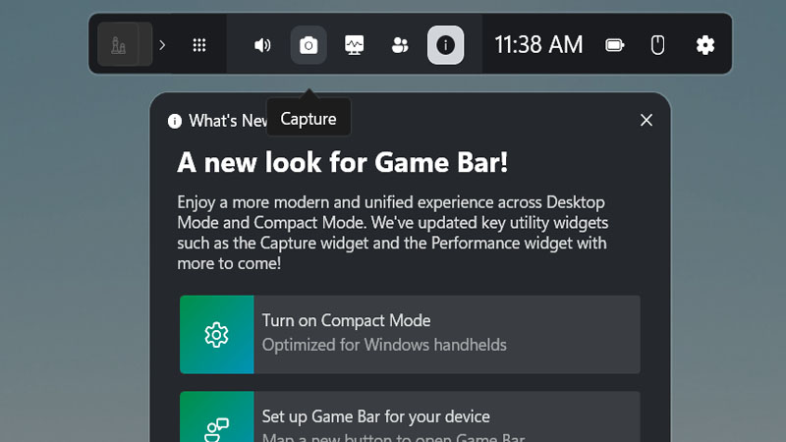
Task: Click the 11:38 AM clock
Action: [538, 45]
